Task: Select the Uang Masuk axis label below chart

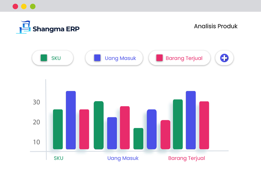Action: point(123,158)
